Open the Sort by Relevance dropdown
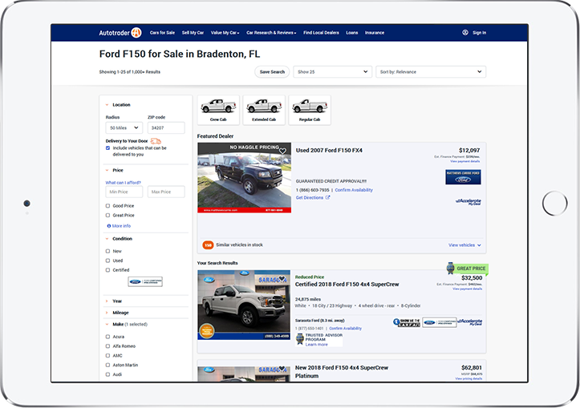The image size is (580, 408). (x=431, y=71)
